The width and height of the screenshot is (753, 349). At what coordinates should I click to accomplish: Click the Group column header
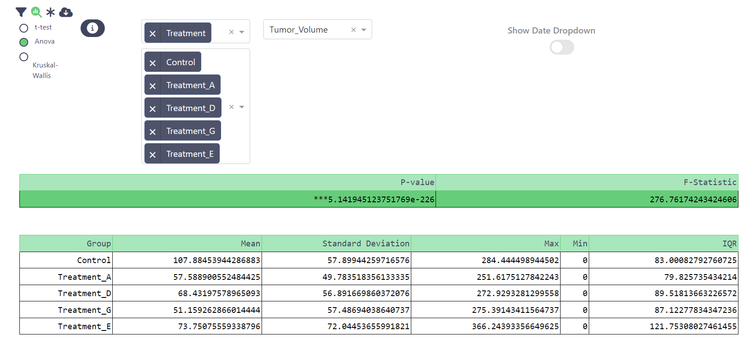pyautogui.click(x=66, y=244)
